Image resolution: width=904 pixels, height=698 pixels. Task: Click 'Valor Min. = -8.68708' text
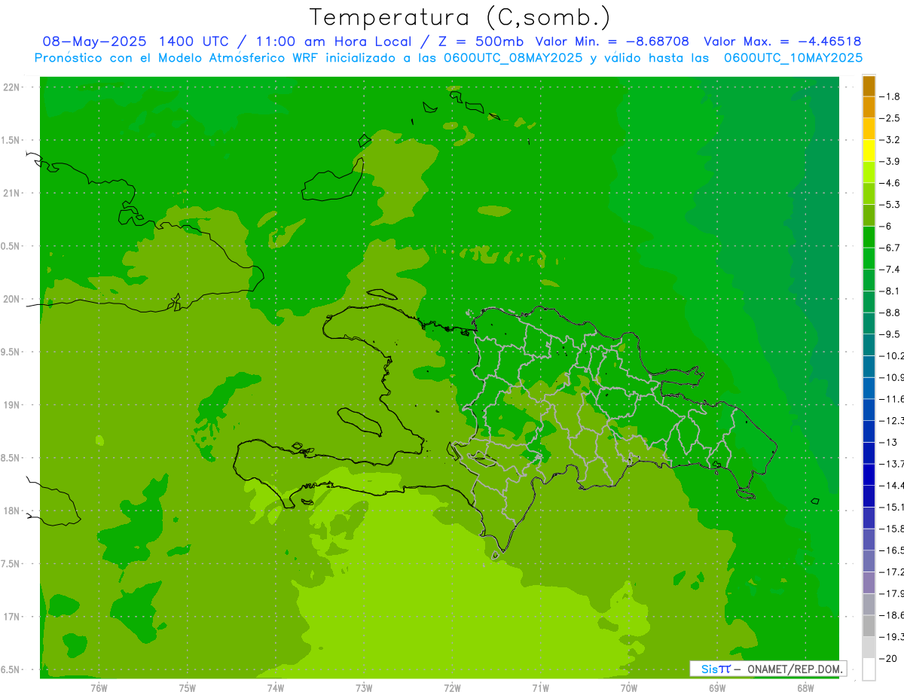click(612, 41)
